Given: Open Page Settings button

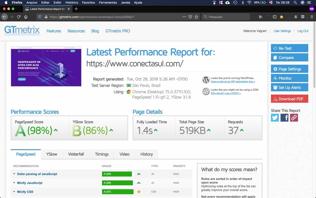Looking at the screenshot, I should point(289,69).
